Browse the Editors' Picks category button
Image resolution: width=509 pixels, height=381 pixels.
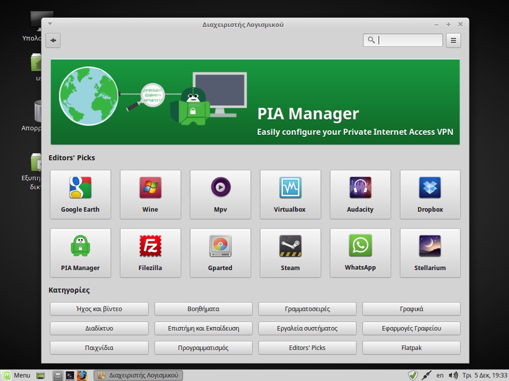pos(307,348)
